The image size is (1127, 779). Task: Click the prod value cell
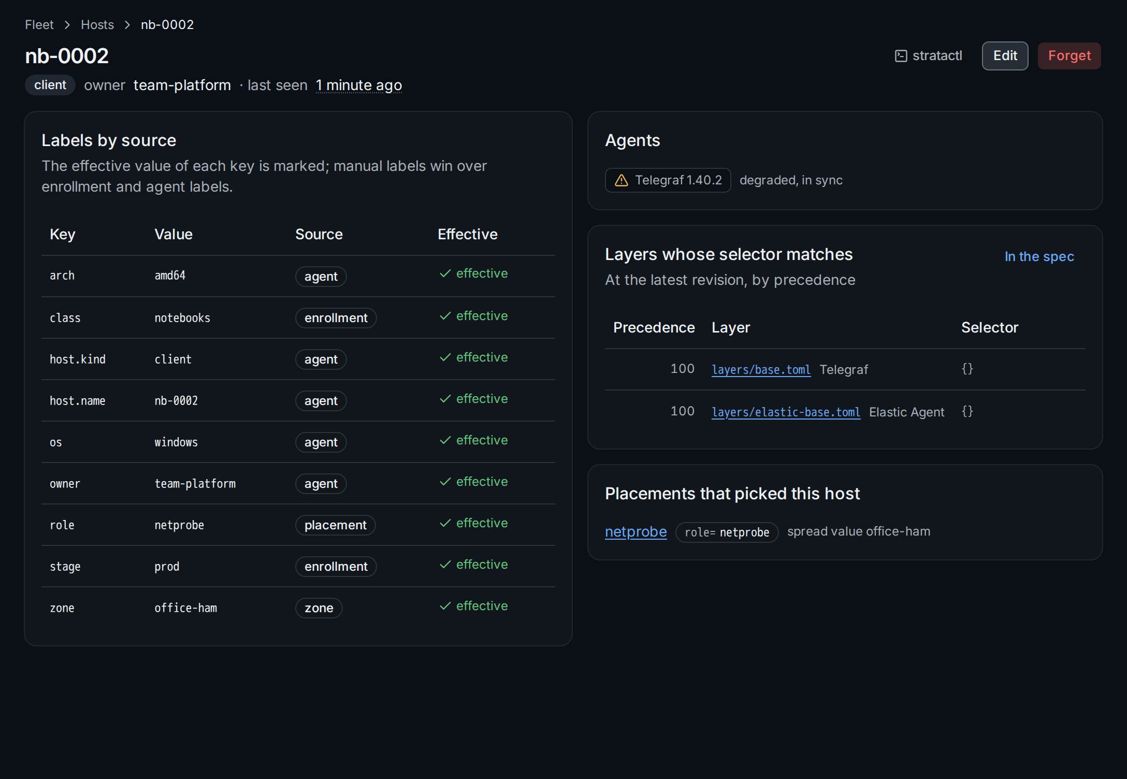pos(167,567)
